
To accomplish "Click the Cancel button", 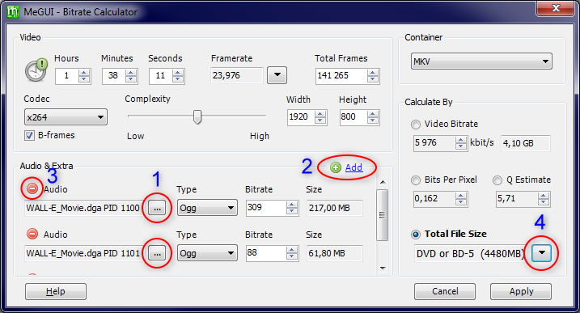I will click(x=445, y=291).
